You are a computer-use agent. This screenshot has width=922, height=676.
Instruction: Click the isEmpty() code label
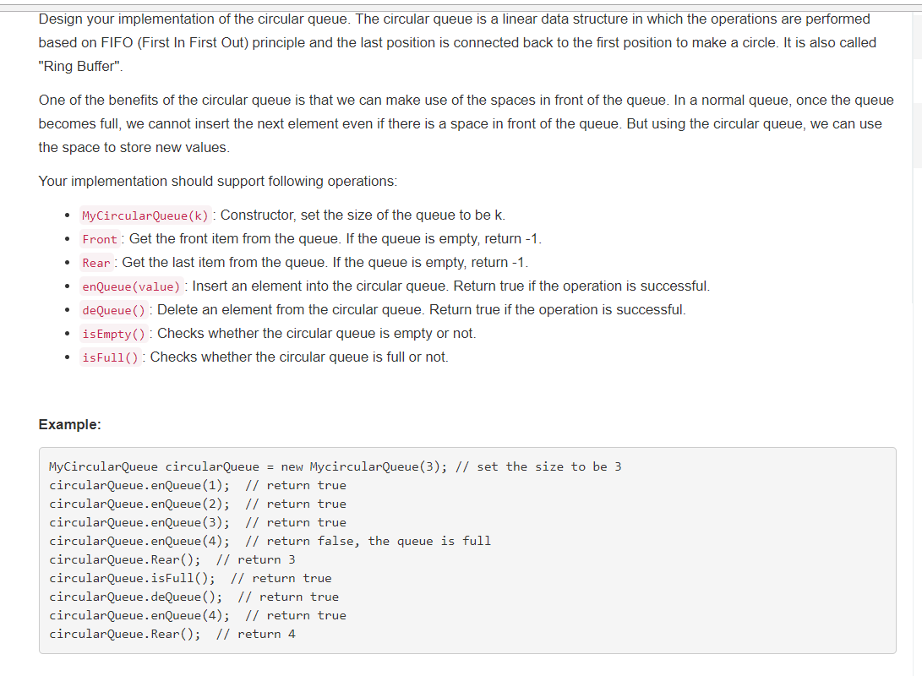pyautogui.click(x=113, y=334)
